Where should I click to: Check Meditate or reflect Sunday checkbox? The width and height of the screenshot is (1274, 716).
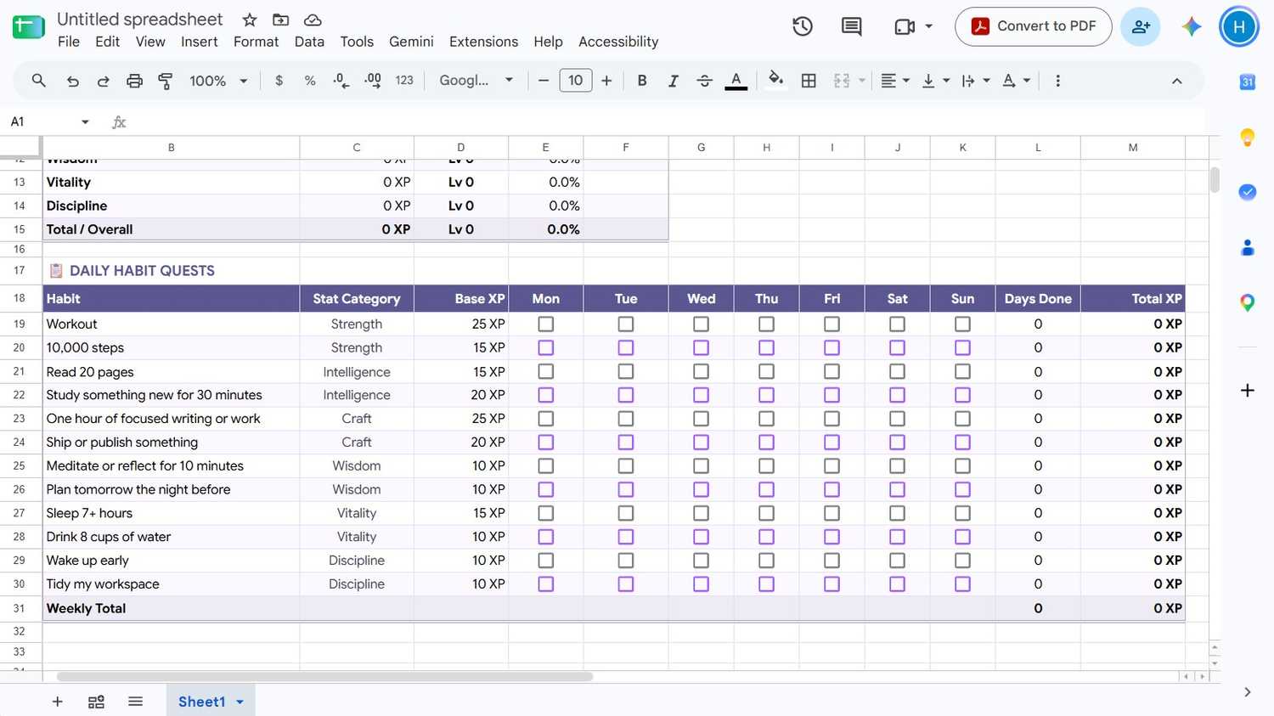pos(962,466)
